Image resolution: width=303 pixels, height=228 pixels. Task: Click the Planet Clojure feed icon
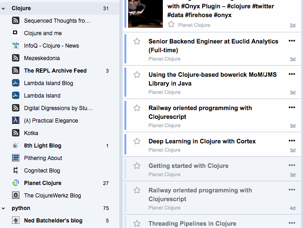pyautogui.click(x=15, y=183)
